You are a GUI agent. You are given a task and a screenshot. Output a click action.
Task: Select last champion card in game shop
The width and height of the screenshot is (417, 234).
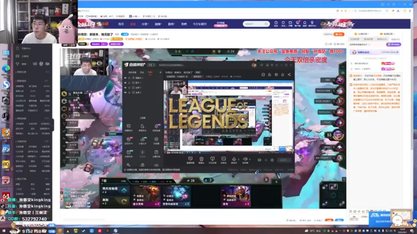[236, 196]
